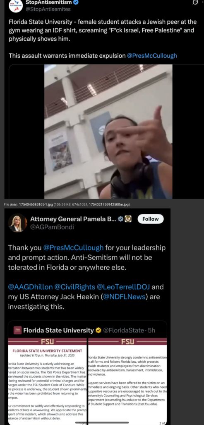Click StopAntisemitism's blue verified badge

click(x=77, y=3)
